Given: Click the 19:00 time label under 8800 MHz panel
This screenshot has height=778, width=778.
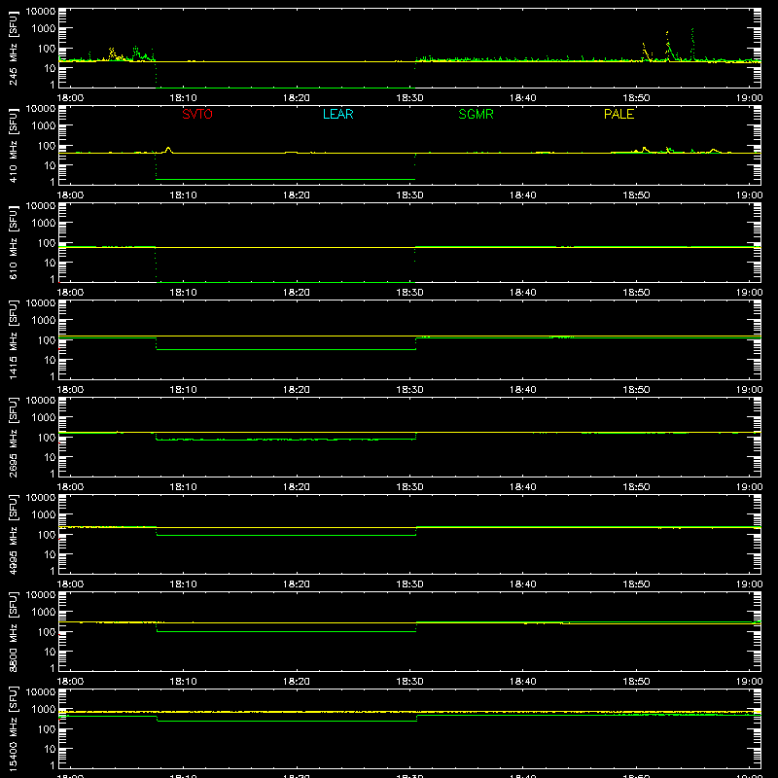Looking at the screenshot, I should click(x=749, y=682).
